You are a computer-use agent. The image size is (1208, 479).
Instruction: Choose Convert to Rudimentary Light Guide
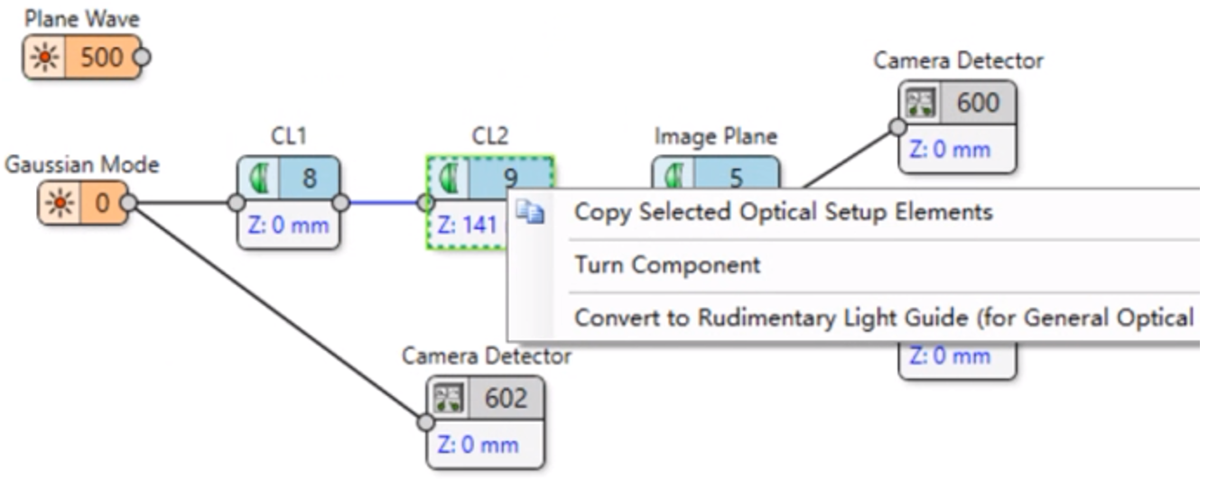[883, 318]
